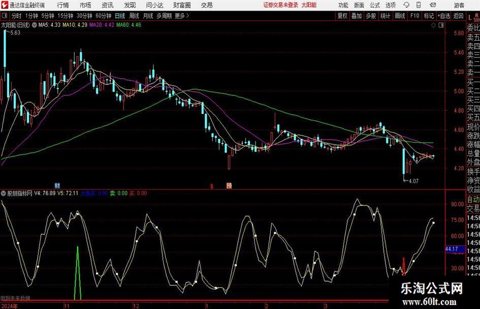Click the MA60: 4.46 value
Screen dimensions: 480x309
point(129,25)
